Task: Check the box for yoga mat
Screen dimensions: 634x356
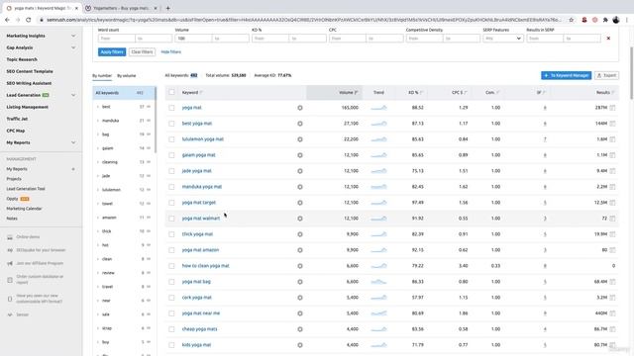Action: click(x=171, y=108)
